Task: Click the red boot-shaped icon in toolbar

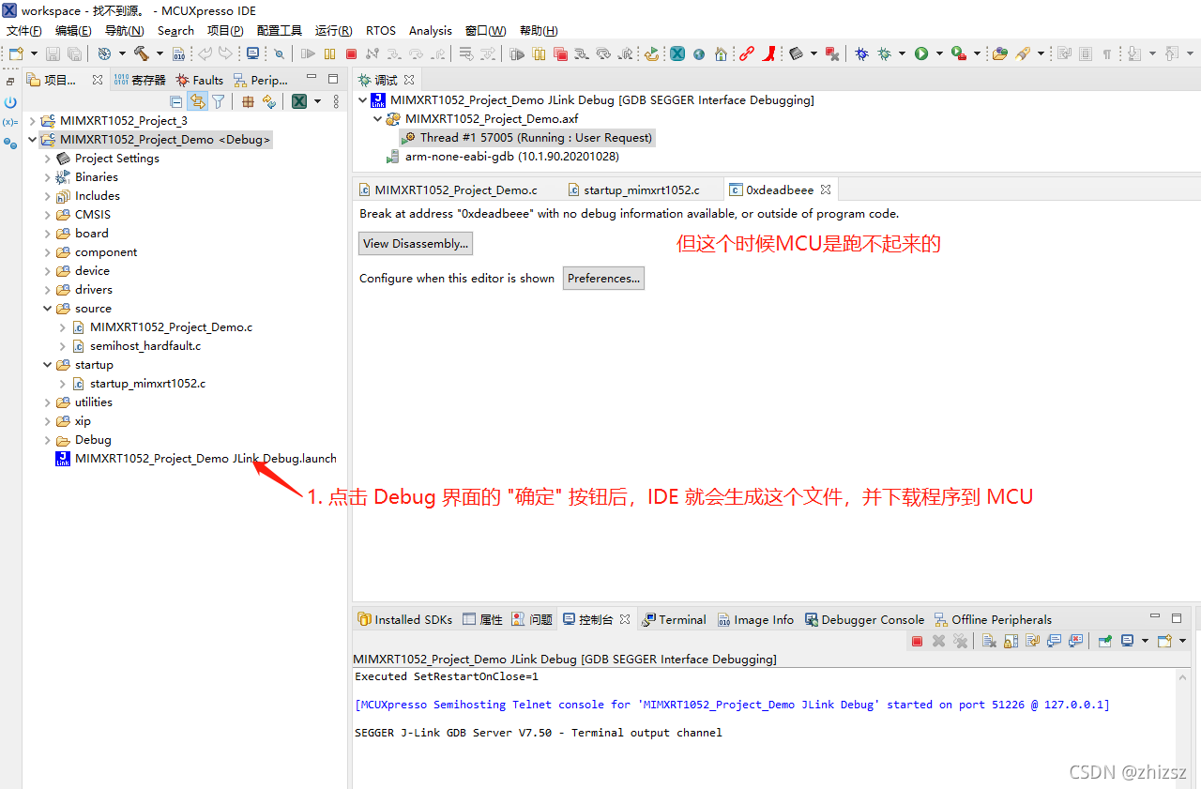Action: pyautogui.click(x=768, y=53)
